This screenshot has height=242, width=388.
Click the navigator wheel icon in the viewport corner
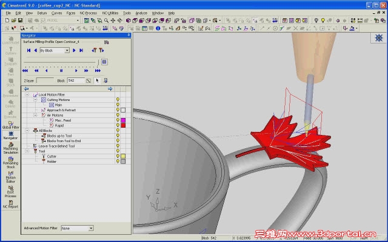[379, 38]
